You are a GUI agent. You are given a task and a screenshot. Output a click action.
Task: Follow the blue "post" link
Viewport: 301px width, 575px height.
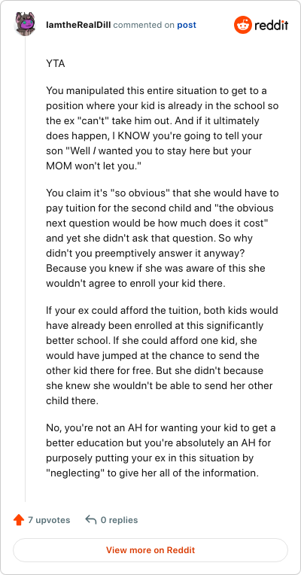187,25
